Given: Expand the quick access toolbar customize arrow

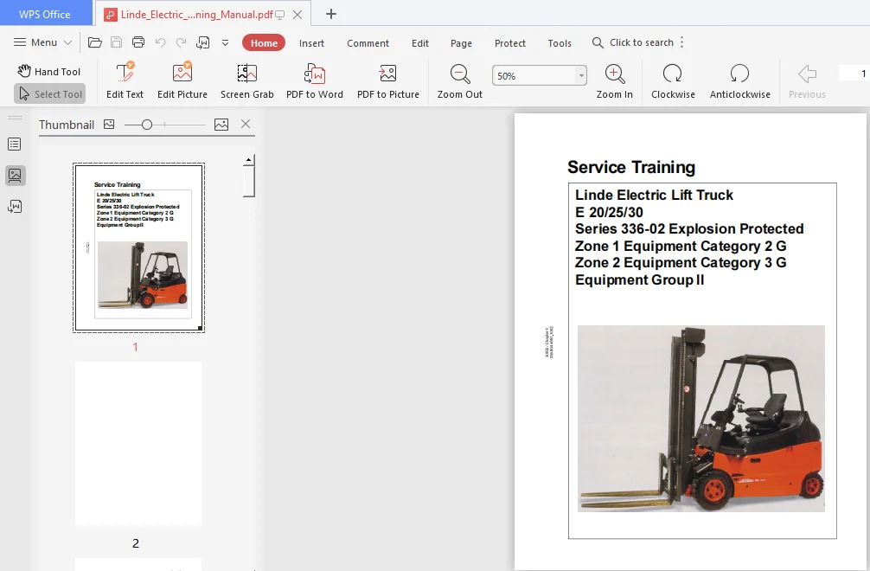Looking at the screenshot, I should pyautogui.click(x=225, y=42).
